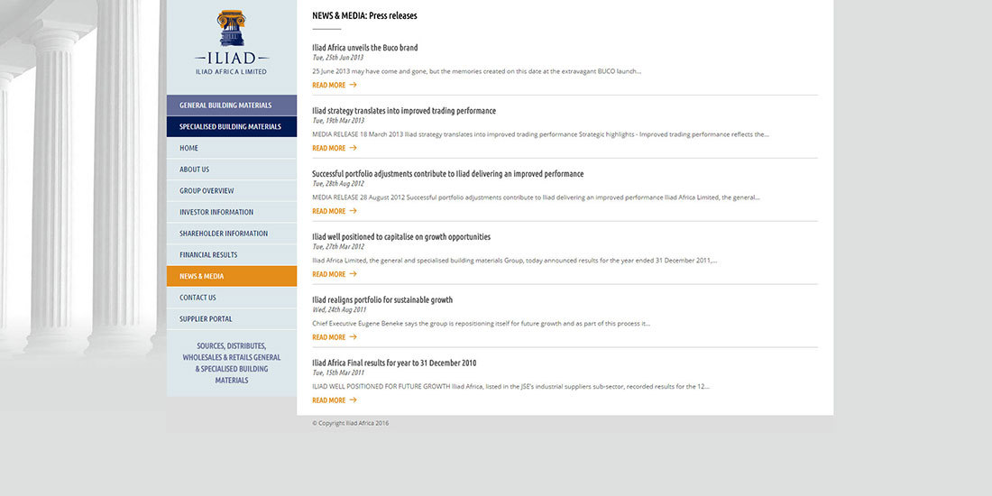Select Group Overview in sidebar
The width and height of the screenshot is (992, 496).
[x=207, y=191]
